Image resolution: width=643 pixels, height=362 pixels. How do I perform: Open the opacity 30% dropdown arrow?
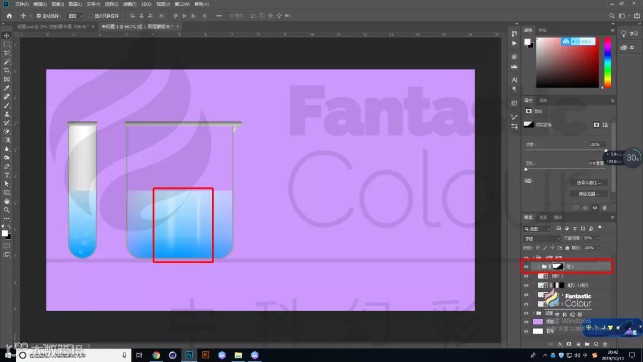[598, 238]
